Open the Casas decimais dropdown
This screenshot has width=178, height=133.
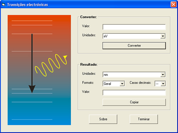tap(163, 84)
